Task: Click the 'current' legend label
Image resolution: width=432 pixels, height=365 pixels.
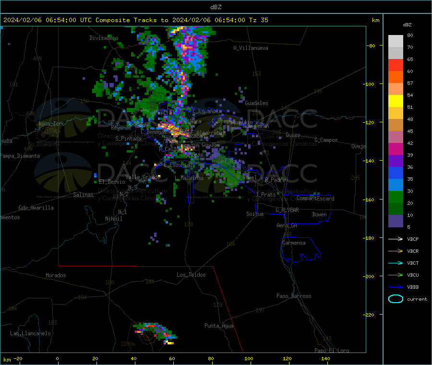Action: (417, 299)
